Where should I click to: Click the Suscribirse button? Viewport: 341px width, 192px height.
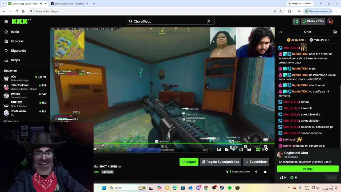(x=256, y=162)
